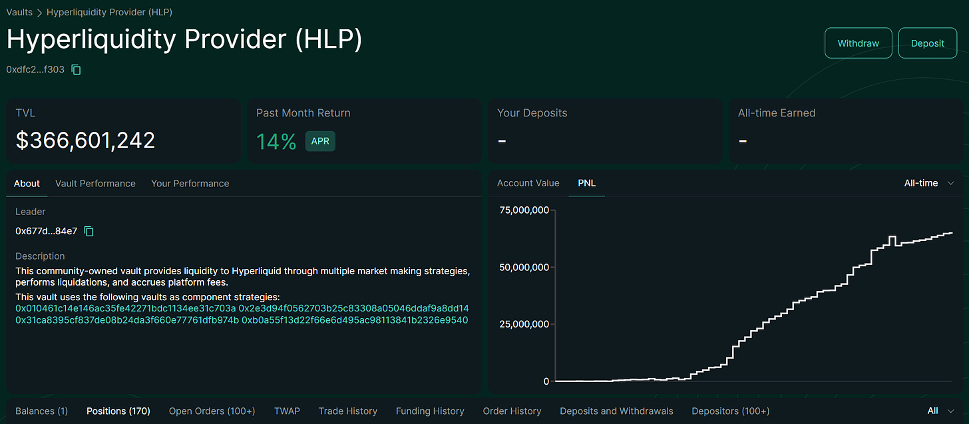Screen dimensions: 969x424
Task: Click the Your Deposits card label
Action: 532,113
